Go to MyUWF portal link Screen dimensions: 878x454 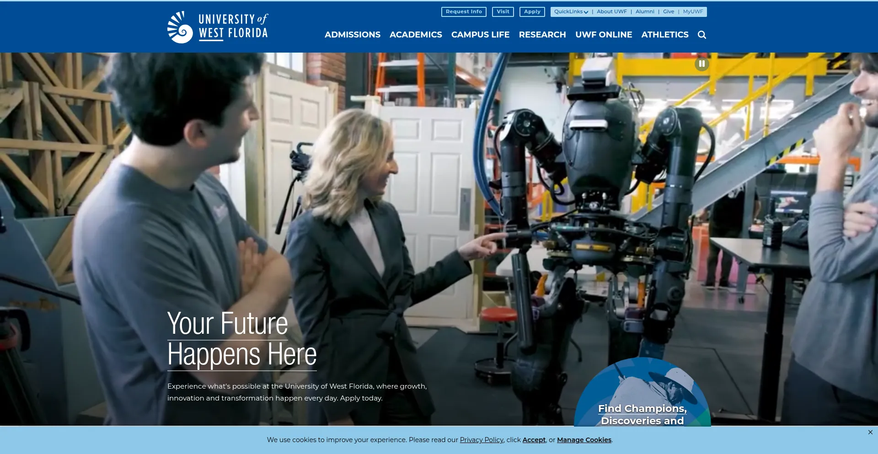[x=693, y=12]
